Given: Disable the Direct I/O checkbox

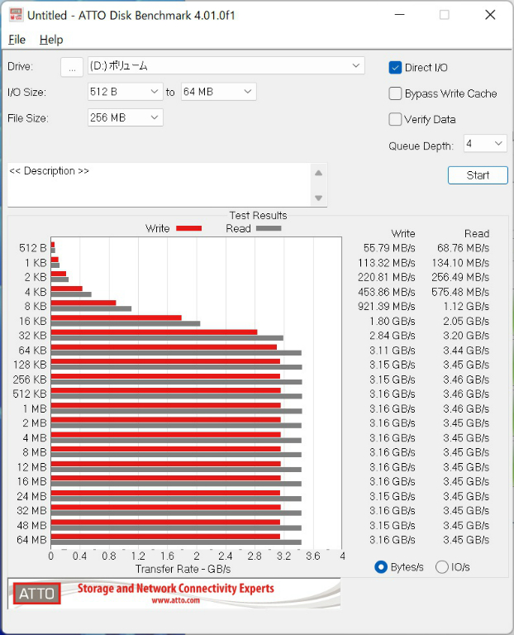Looking at the screenshot, I should pos(395,68).
